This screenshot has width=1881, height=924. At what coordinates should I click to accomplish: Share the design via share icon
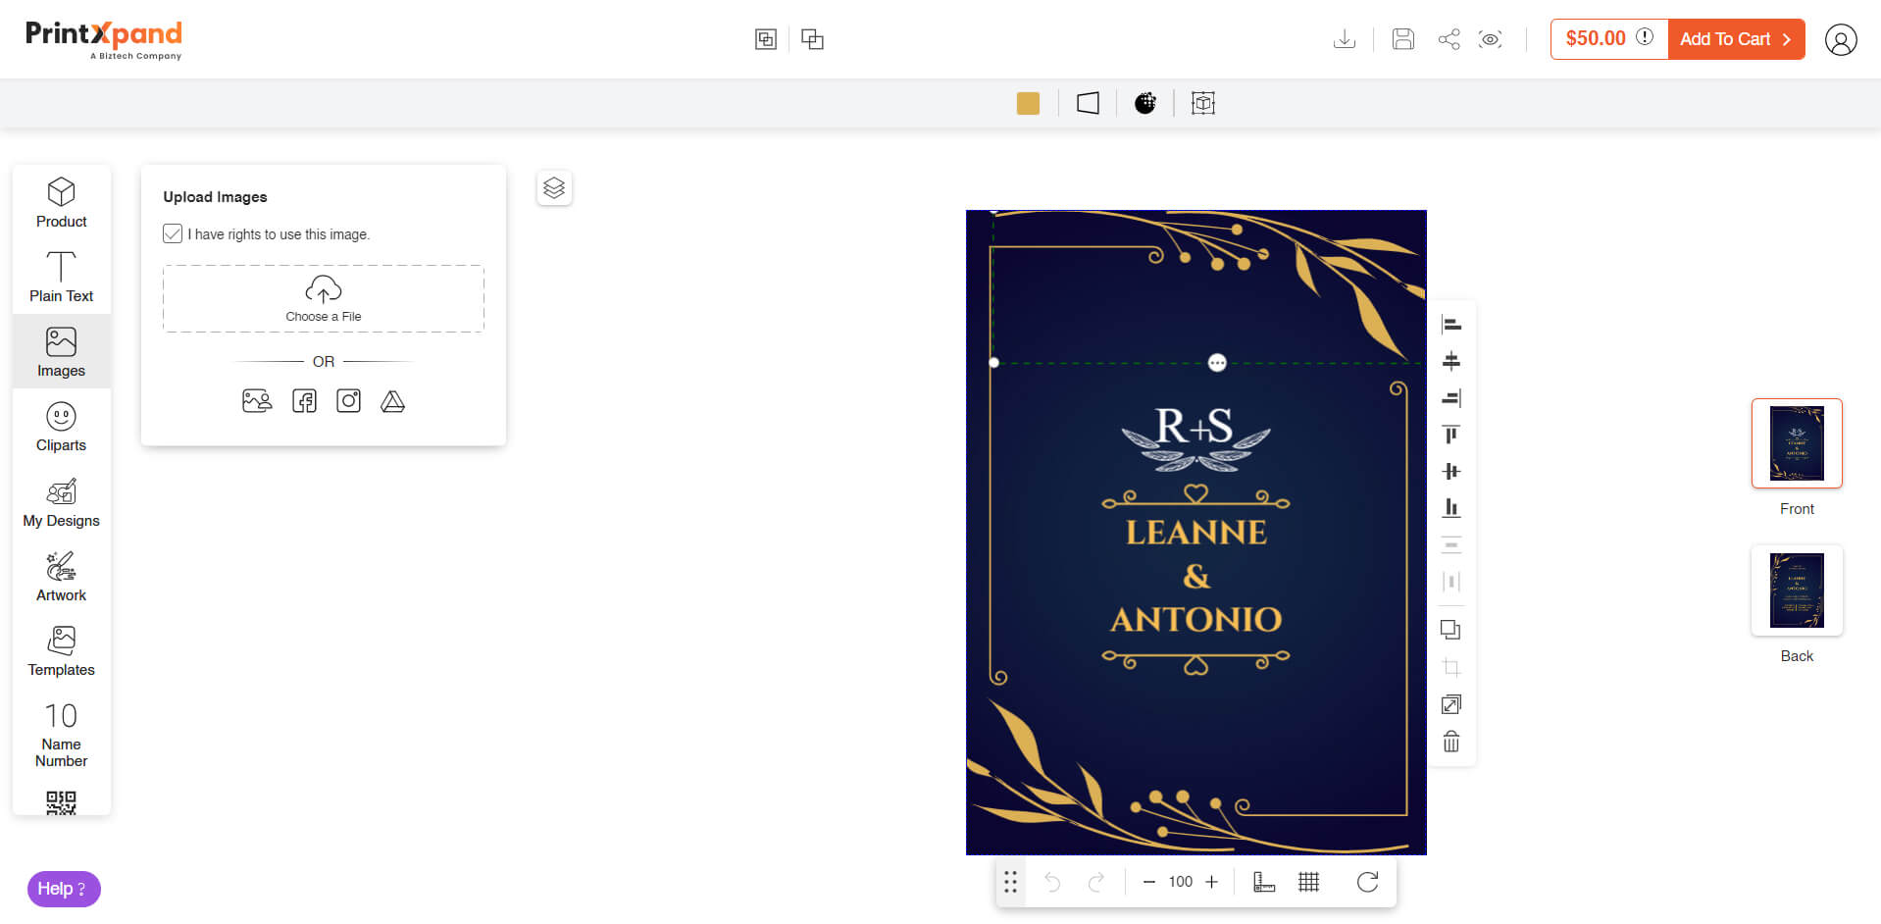click(1449, 39)
